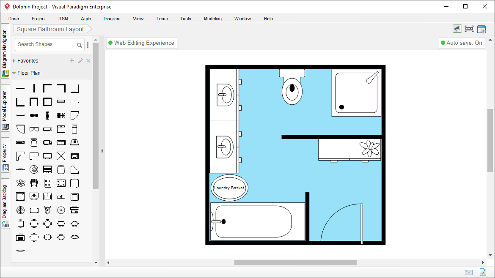
Task: Open the three-dot shape palette options menu
Action: pos(88,45)
